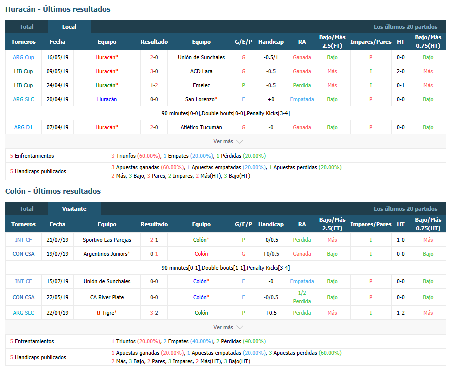The height and width of the screenshot is (369, 451).
Task: Click the 1/2 Perdida RA cell
Action: pyautogui.click(x=302, y=297)
